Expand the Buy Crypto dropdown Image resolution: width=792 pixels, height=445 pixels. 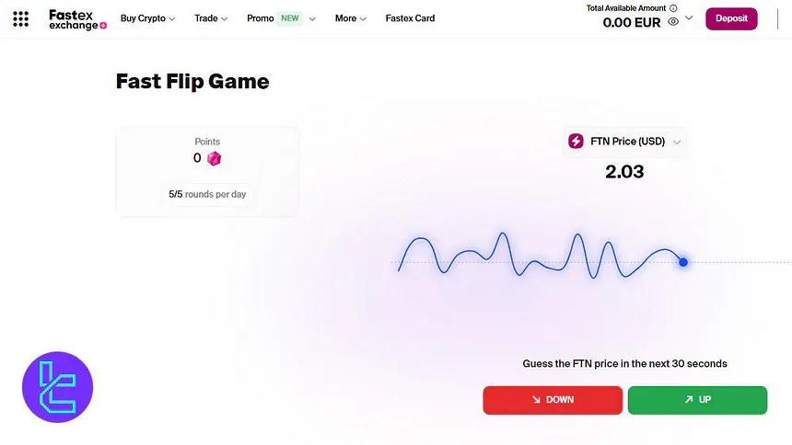pos(147,18)
